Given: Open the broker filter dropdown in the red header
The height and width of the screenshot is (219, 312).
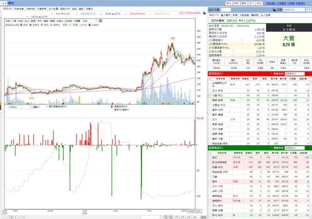Looking at the screenshot, I should click(x=294, y=74).
